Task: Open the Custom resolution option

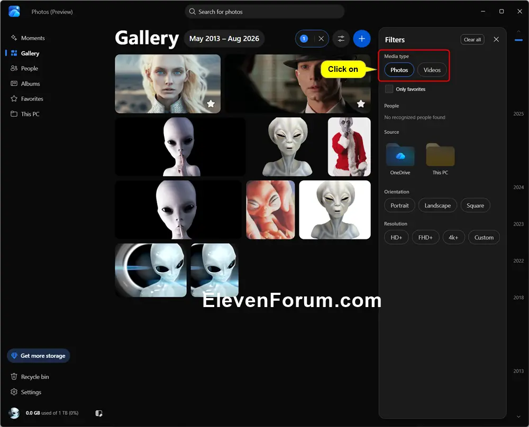Action: 484,237
